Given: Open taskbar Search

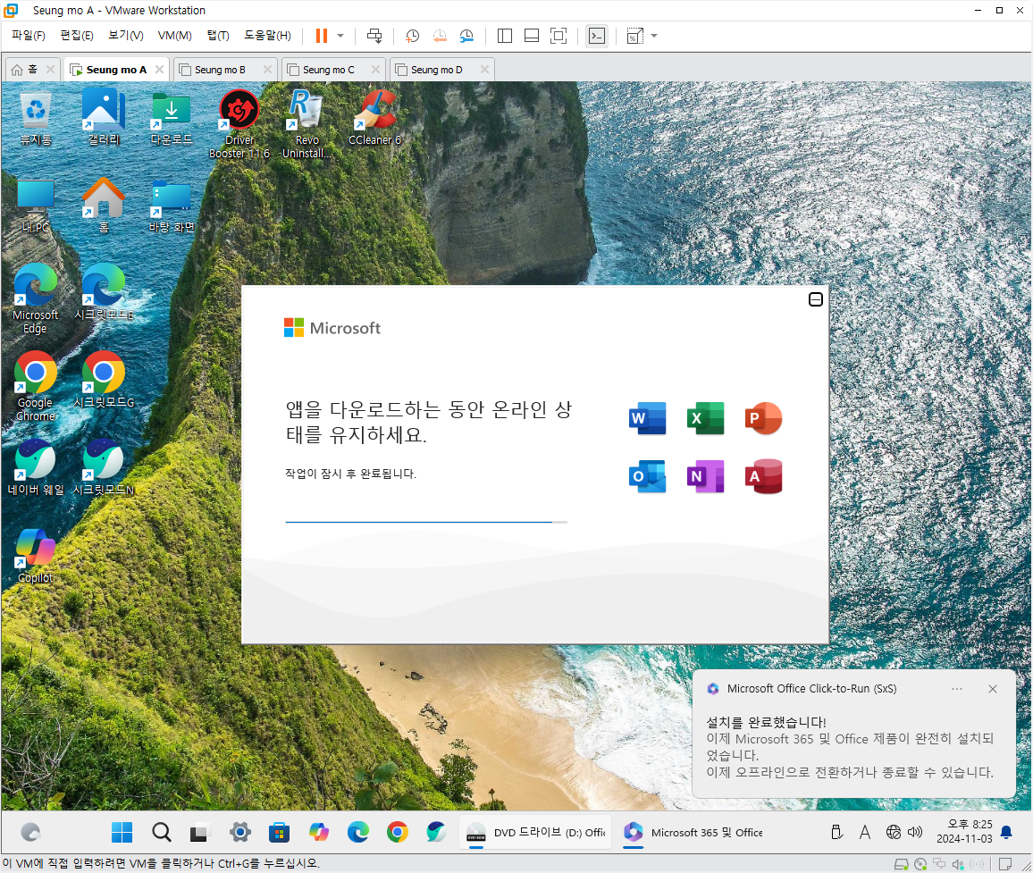Looking at the screenshot, I should tap(162, 832).
